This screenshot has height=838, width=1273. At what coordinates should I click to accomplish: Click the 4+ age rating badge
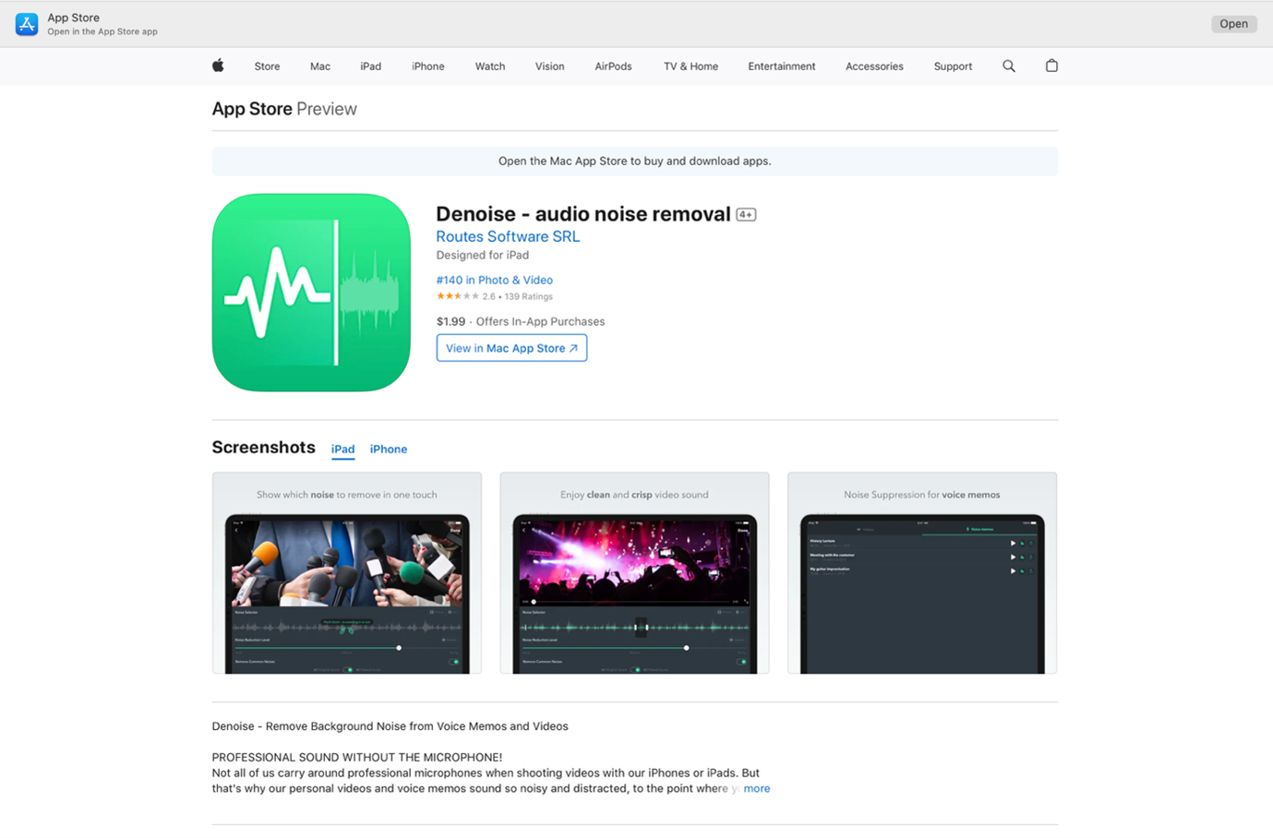coord(746,214)
